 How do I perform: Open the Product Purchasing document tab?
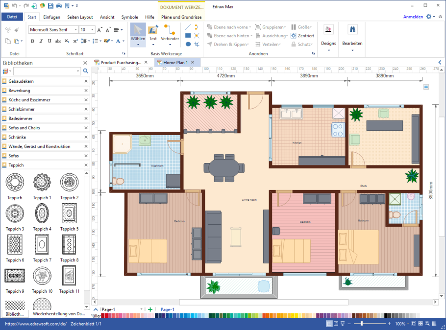tap(121, 63)
